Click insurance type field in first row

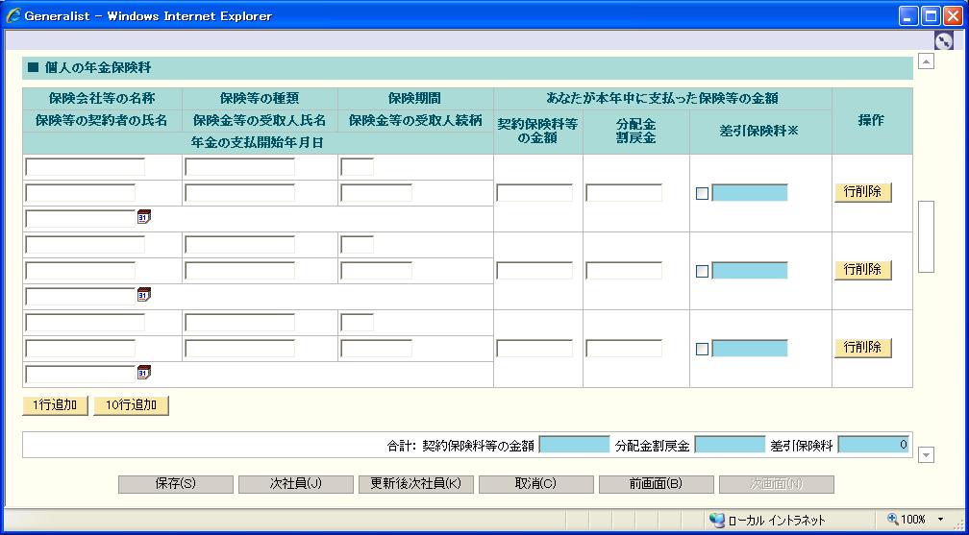(239, 167)
